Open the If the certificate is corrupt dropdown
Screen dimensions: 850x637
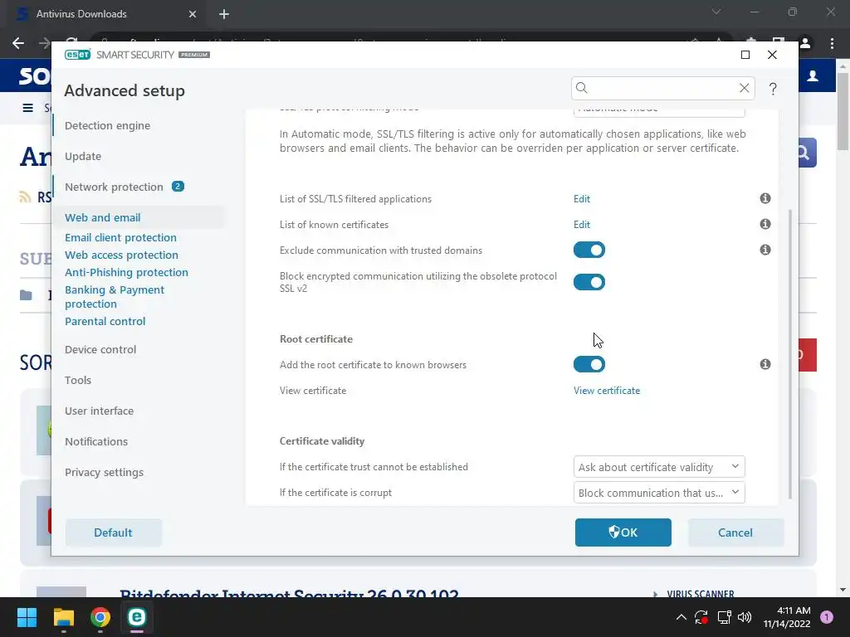coord(659,493)
